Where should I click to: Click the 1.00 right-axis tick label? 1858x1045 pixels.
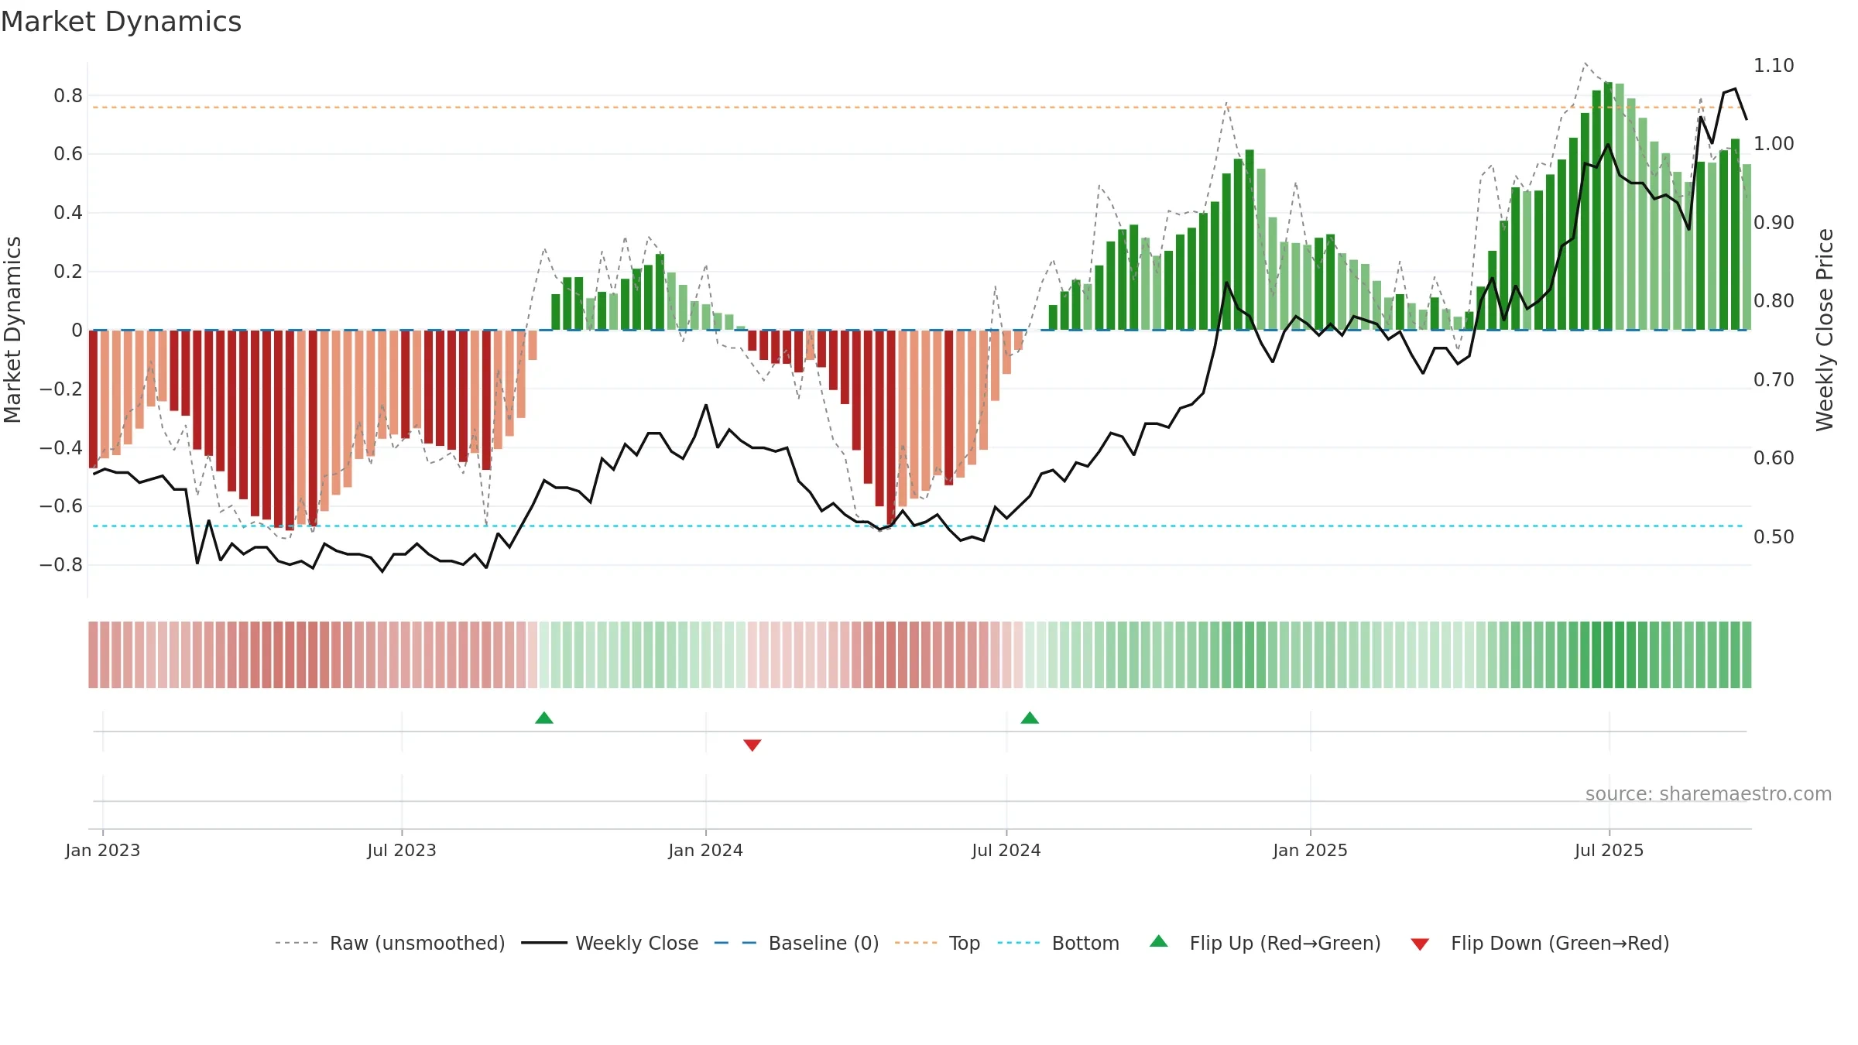(x=1774, y=144)
